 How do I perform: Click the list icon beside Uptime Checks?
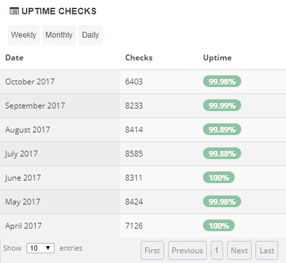coord(14,11)
